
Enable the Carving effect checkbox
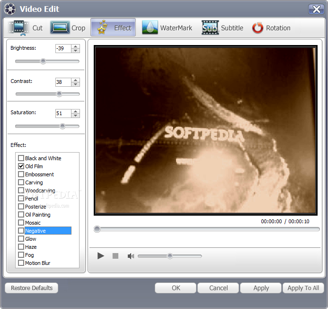click(x=21, y=182)
